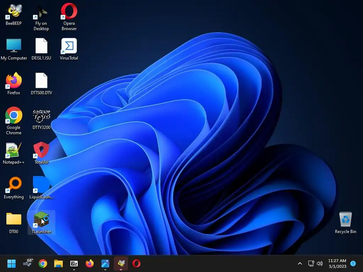
Task: Select the DT00 folder on desktop
Action: 14,223
